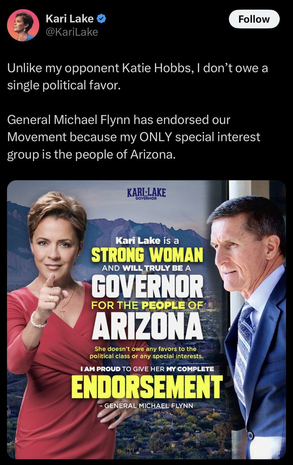Click the yellow STRONG WOMAN headline
Screen dimensions: 293x465
[x=146, y=255]
